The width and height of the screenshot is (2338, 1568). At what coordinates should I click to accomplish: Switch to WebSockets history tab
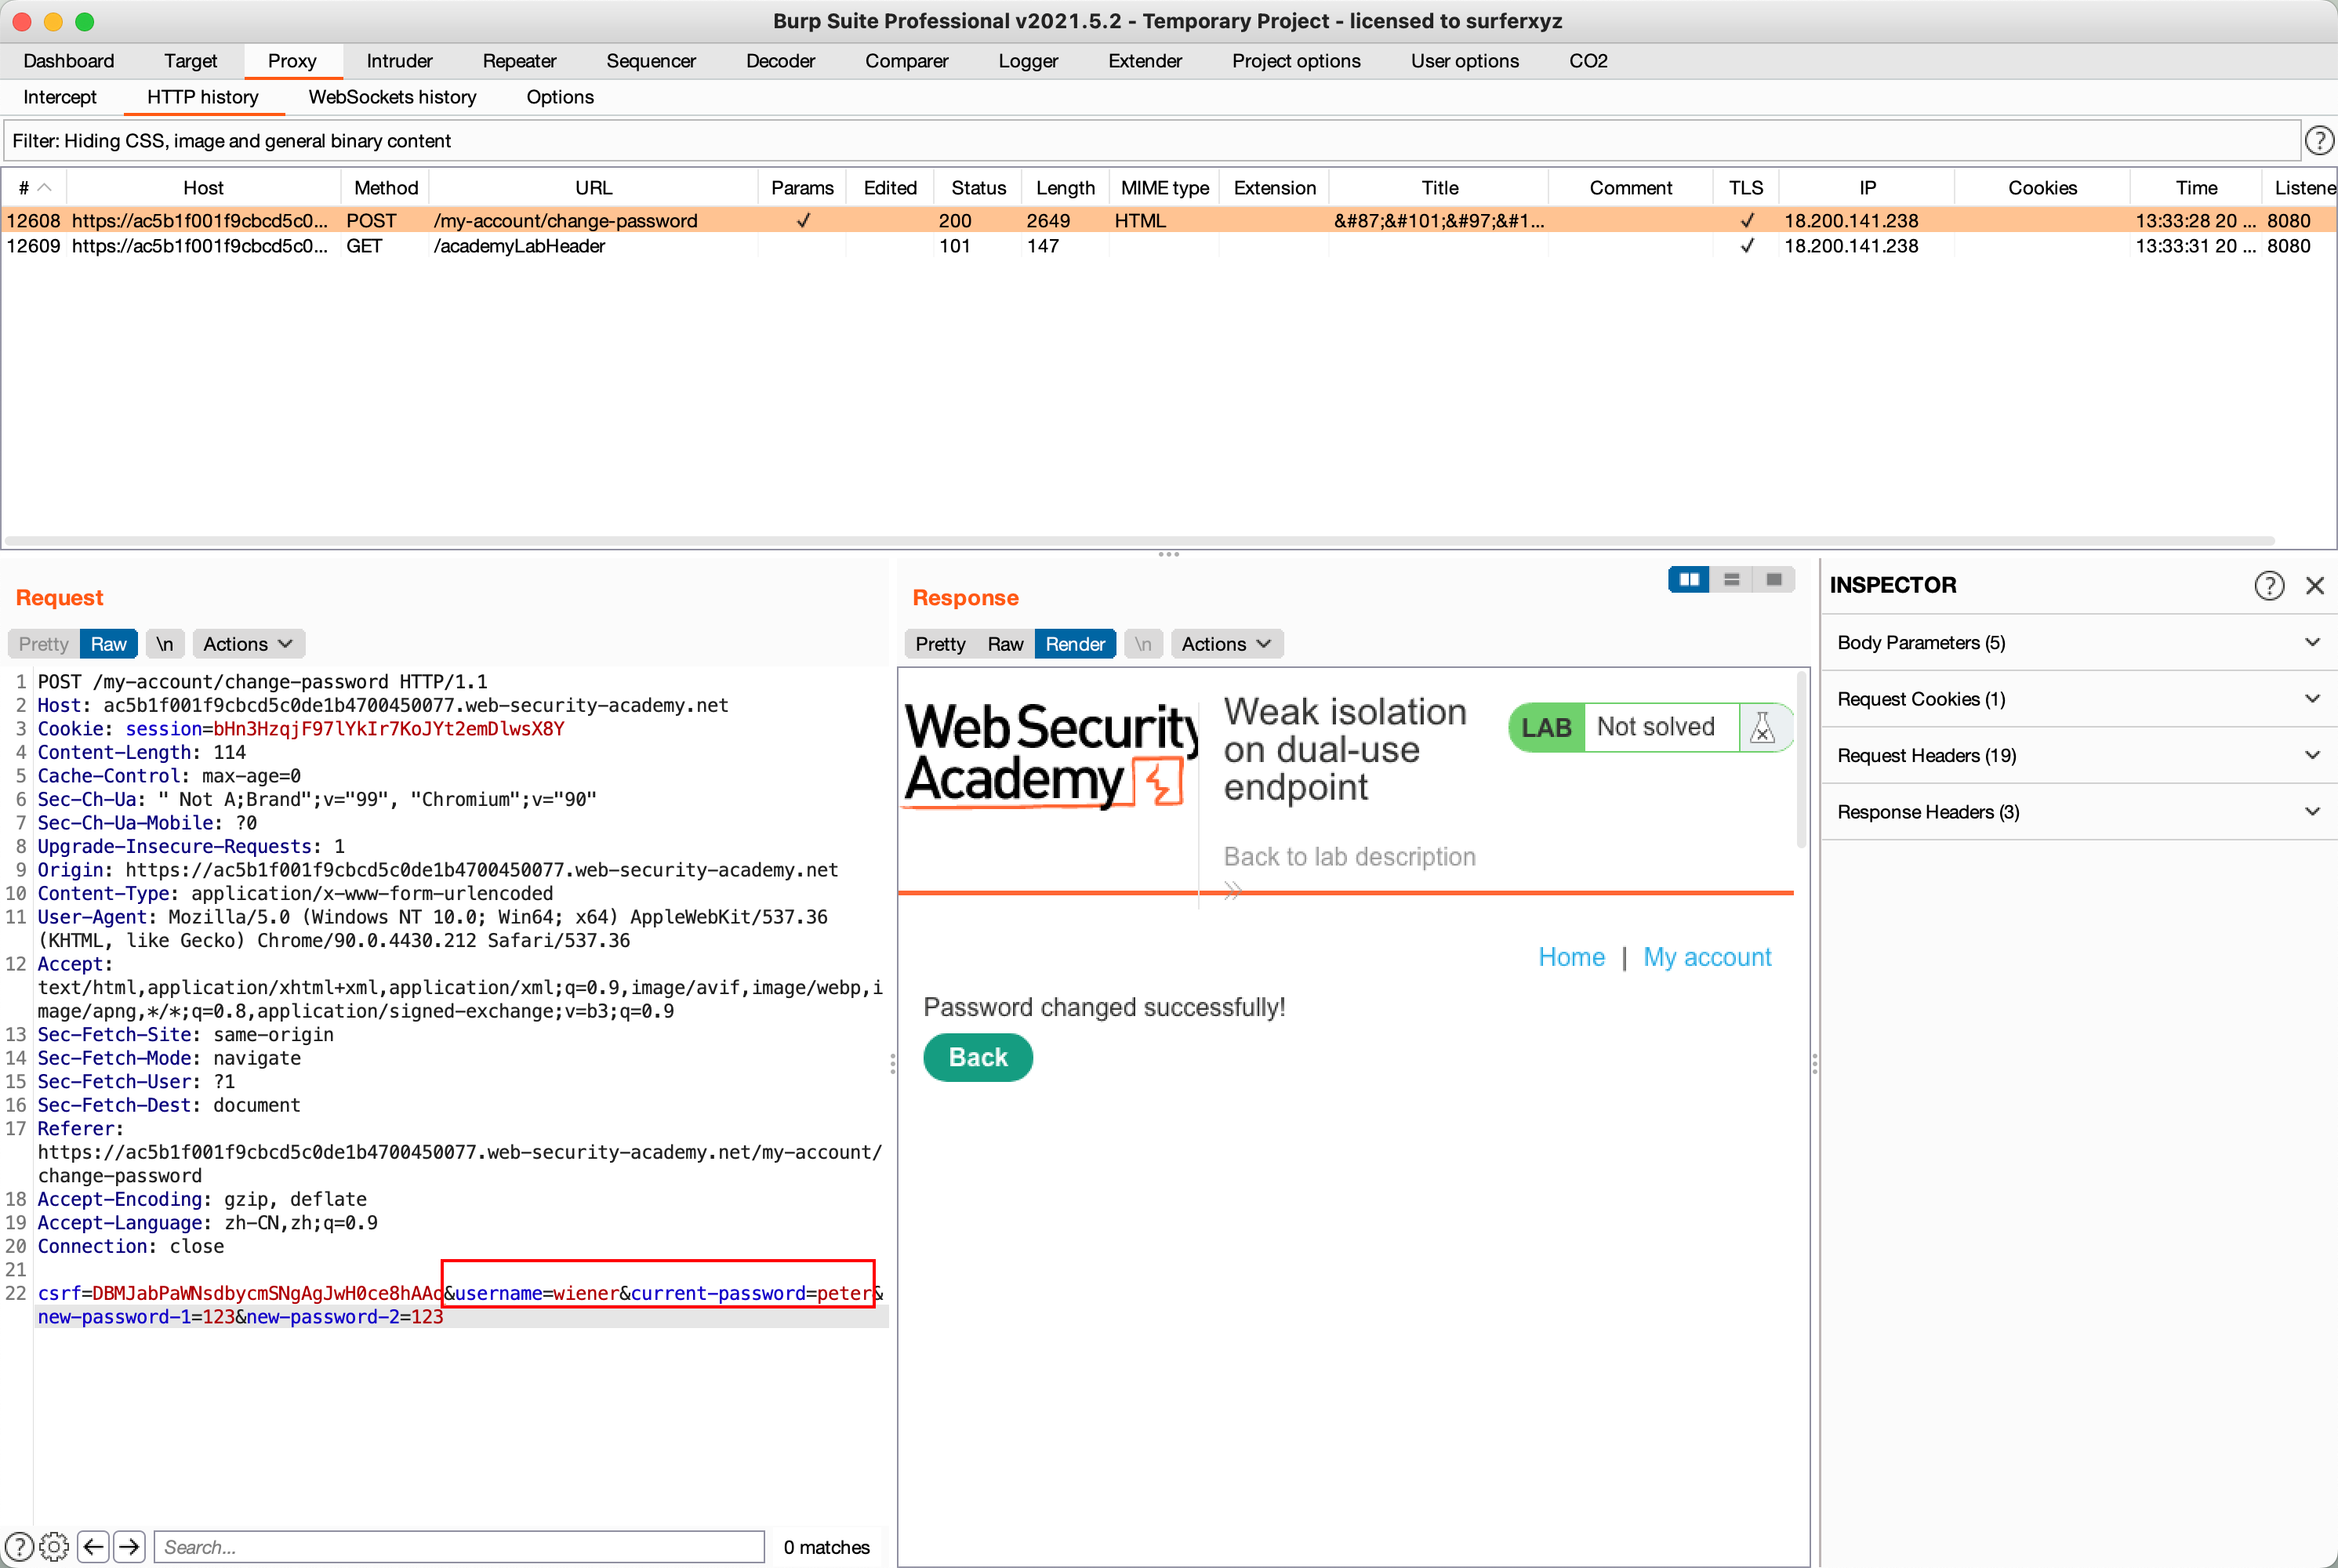click(x=392, y=97)
